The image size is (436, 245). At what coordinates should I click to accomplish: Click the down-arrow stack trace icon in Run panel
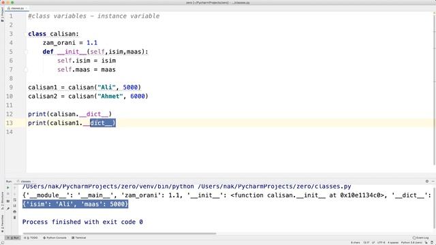coord(15,193)
